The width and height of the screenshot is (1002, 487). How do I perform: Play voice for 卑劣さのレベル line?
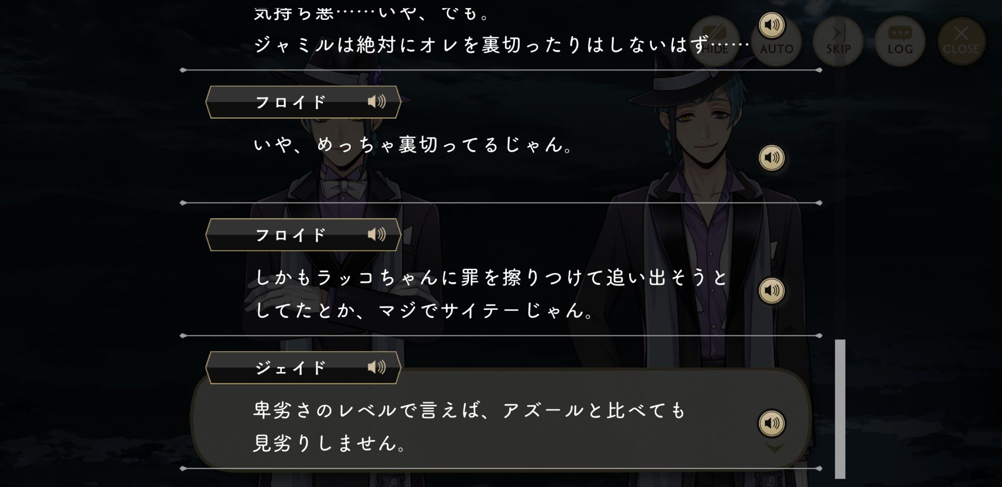click(772, 423)
